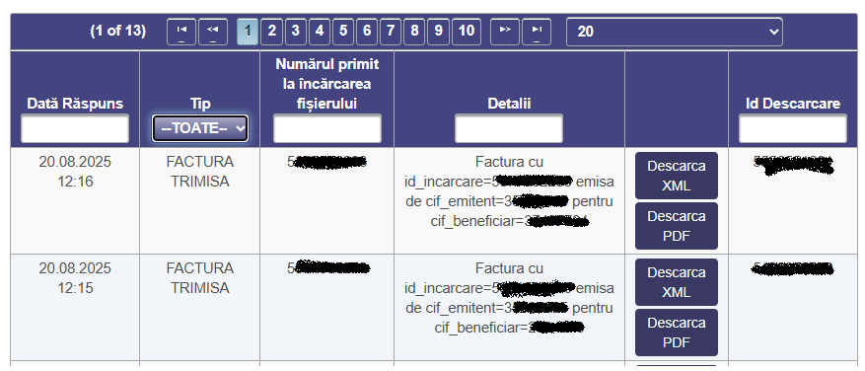
Task: Select the currently active page 1 button
Action: pyautogui.click(x=248, y=32)
